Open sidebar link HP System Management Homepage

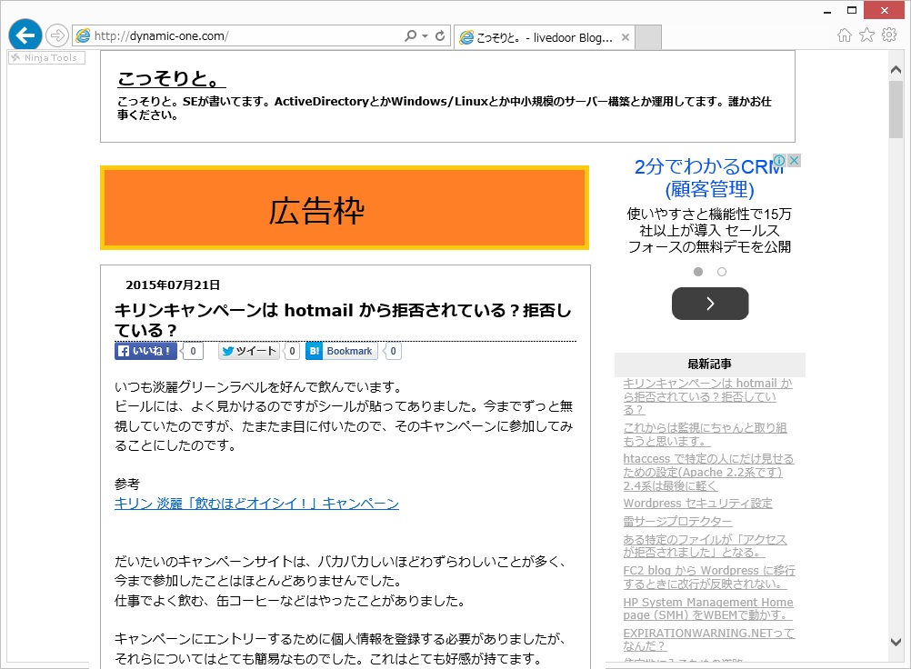click(x=707, y=609)
